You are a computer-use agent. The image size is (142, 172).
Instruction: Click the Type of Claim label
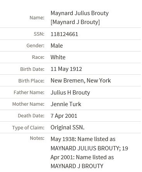tap(28, 128)
